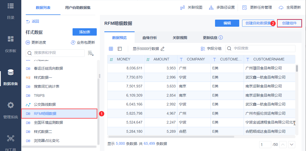Edit the 显示5000行数据 pencil icon

click(162, 49)
